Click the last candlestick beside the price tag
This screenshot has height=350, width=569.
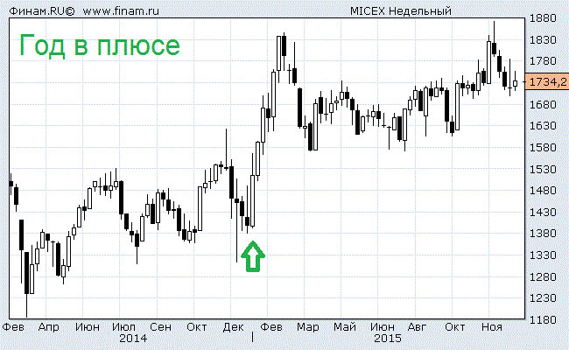516,82
